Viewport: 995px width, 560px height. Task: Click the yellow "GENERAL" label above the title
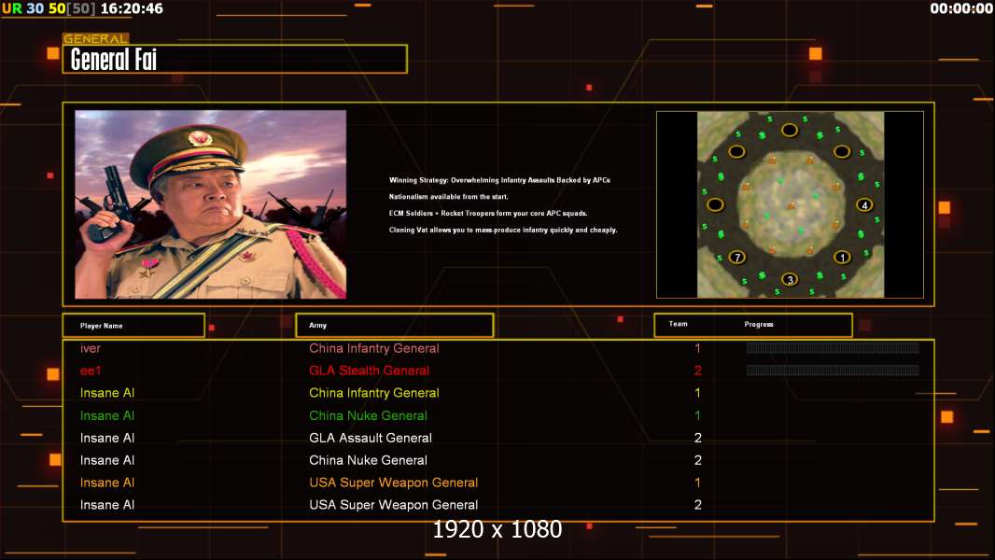click(95, 38)
